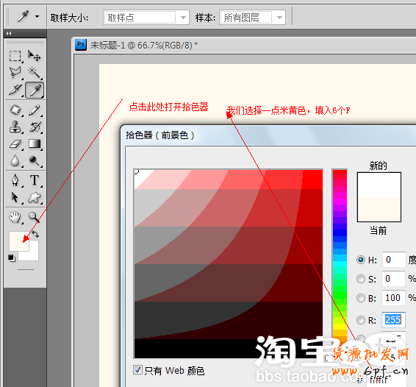This screenshot has height=387, width=416.
Task: Select the Pen tool
Action: click(x=15, y=180)
